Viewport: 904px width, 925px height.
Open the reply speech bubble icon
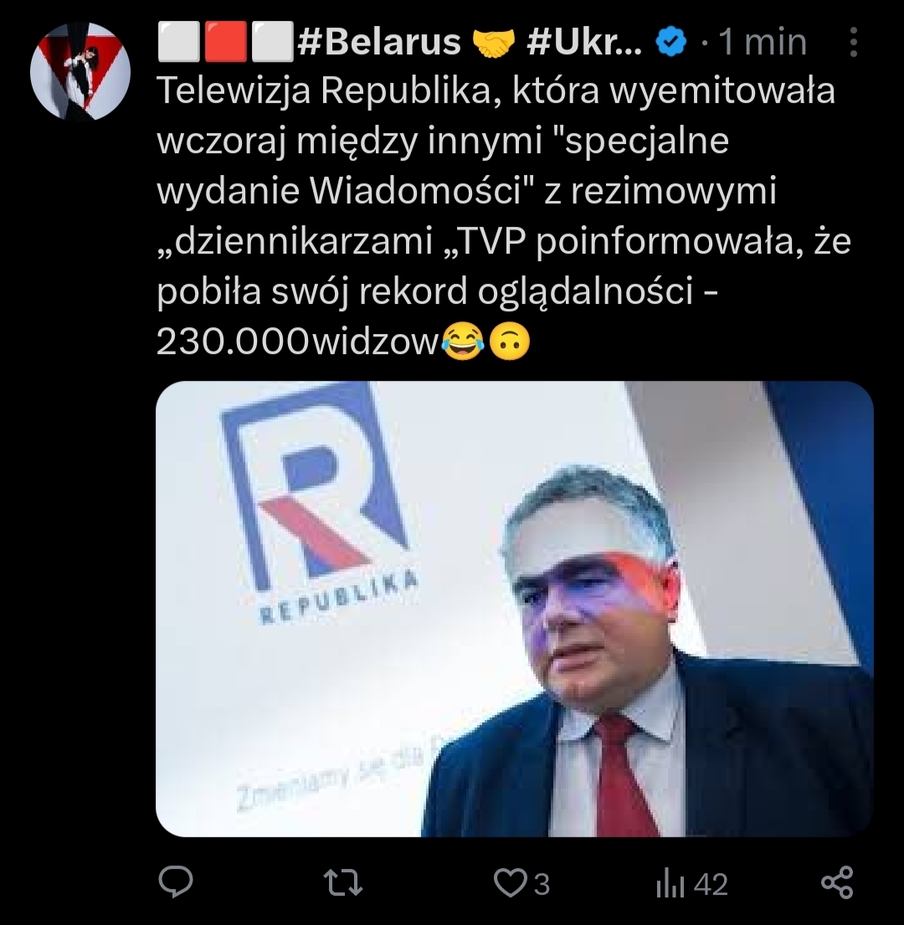(x=176, y=882)
